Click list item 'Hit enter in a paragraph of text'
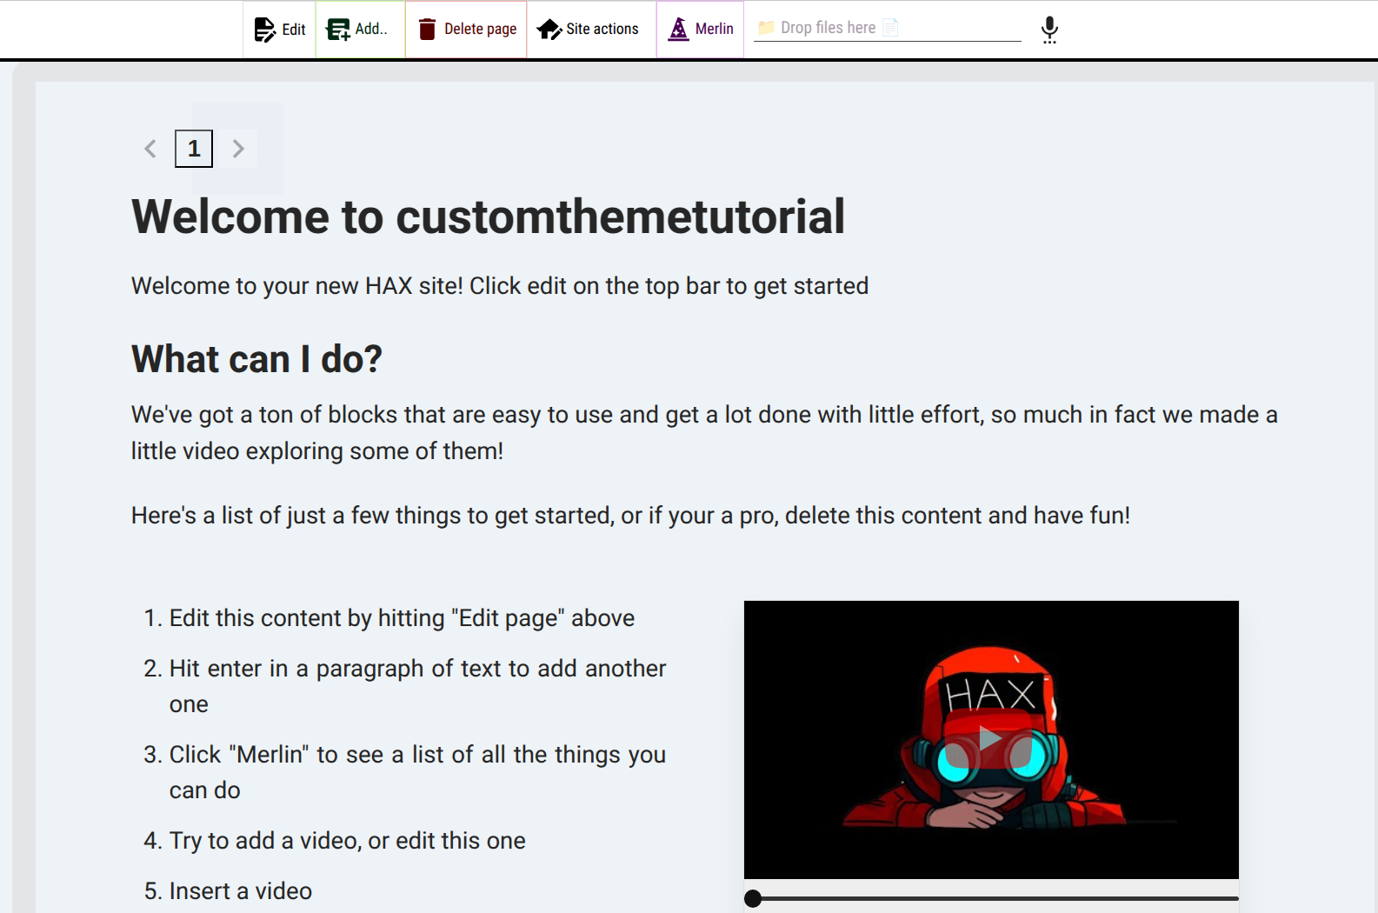Viewport: 1378px width, 913px height. click(x=417, y=686)
